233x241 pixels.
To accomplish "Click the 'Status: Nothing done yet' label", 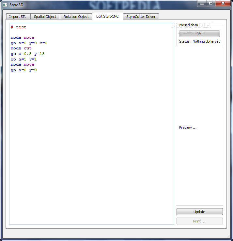I will [199, 41].
